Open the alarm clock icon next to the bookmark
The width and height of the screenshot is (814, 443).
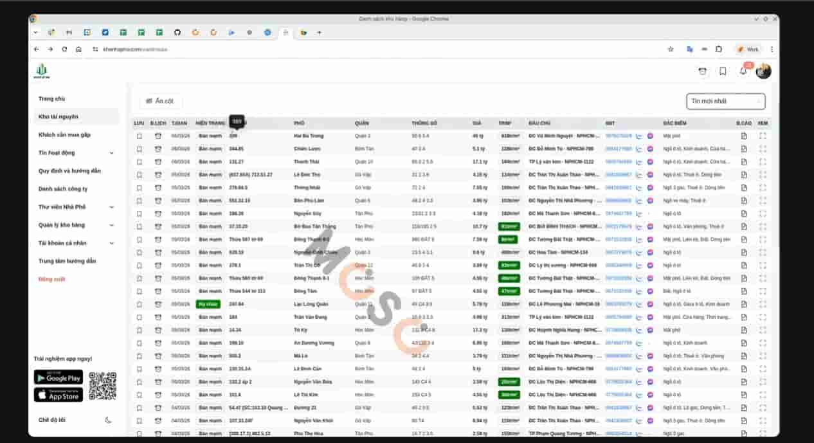703,71
